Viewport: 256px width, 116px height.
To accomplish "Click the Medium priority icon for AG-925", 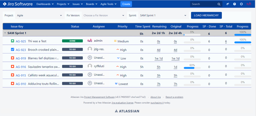I will click(x=115, y=41).
